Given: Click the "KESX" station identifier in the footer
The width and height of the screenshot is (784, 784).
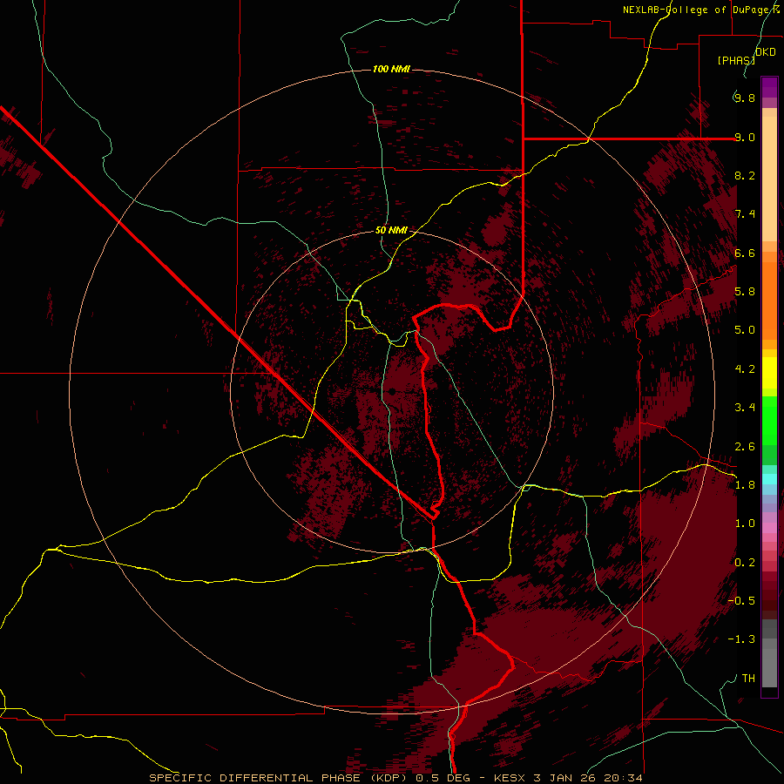Looking at the screenshot, I should click(510, 778).
